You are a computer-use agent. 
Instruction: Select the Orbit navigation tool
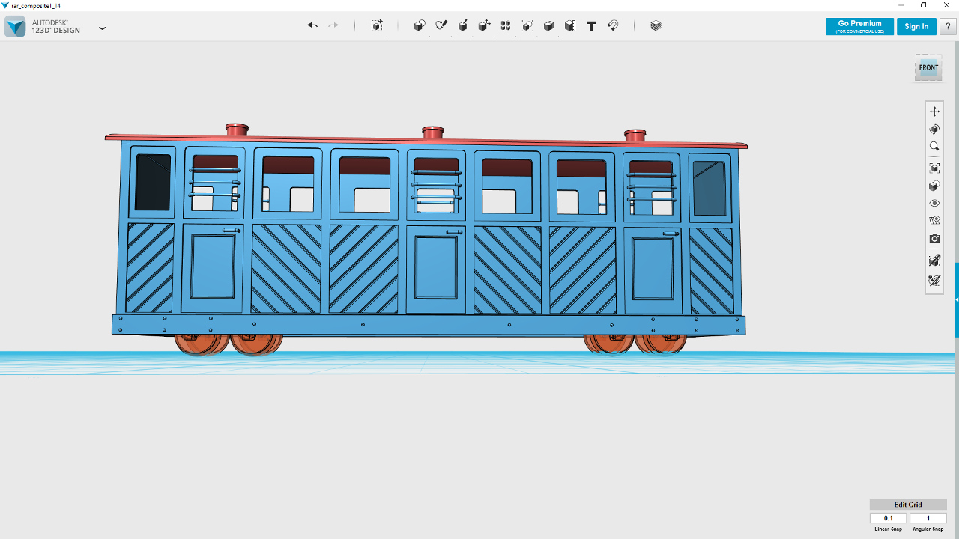(x=934, y=129)
